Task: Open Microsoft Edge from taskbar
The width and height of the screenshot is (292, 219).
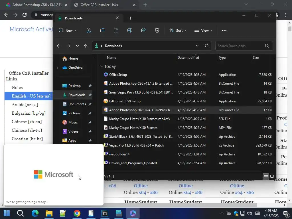Action: tap(35, 213)
